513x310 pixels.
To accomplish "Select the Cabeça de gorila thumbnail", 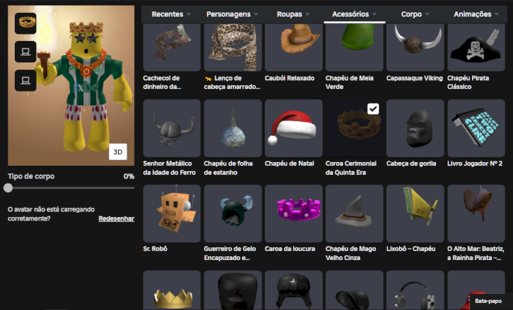I will (x=415, y=128).
